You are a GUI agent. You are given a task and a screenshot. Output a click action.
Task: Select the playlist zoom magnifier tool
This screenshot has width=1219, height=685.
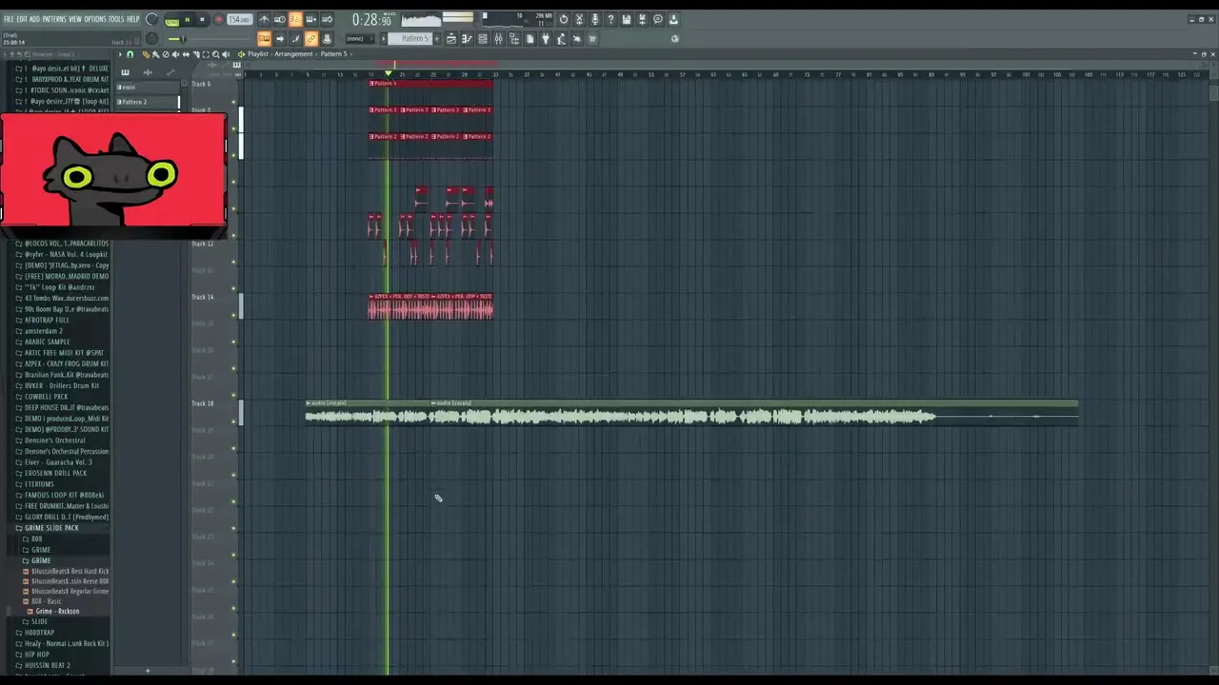point(216,54)
